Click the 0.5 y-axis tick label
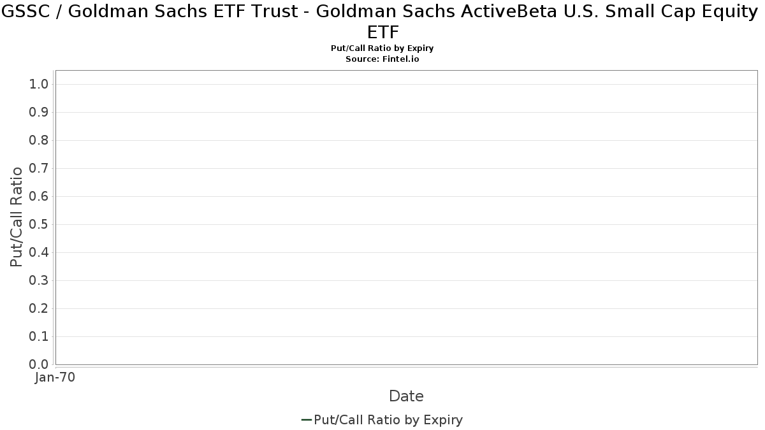The image size is (765, 430). [39, 225]
